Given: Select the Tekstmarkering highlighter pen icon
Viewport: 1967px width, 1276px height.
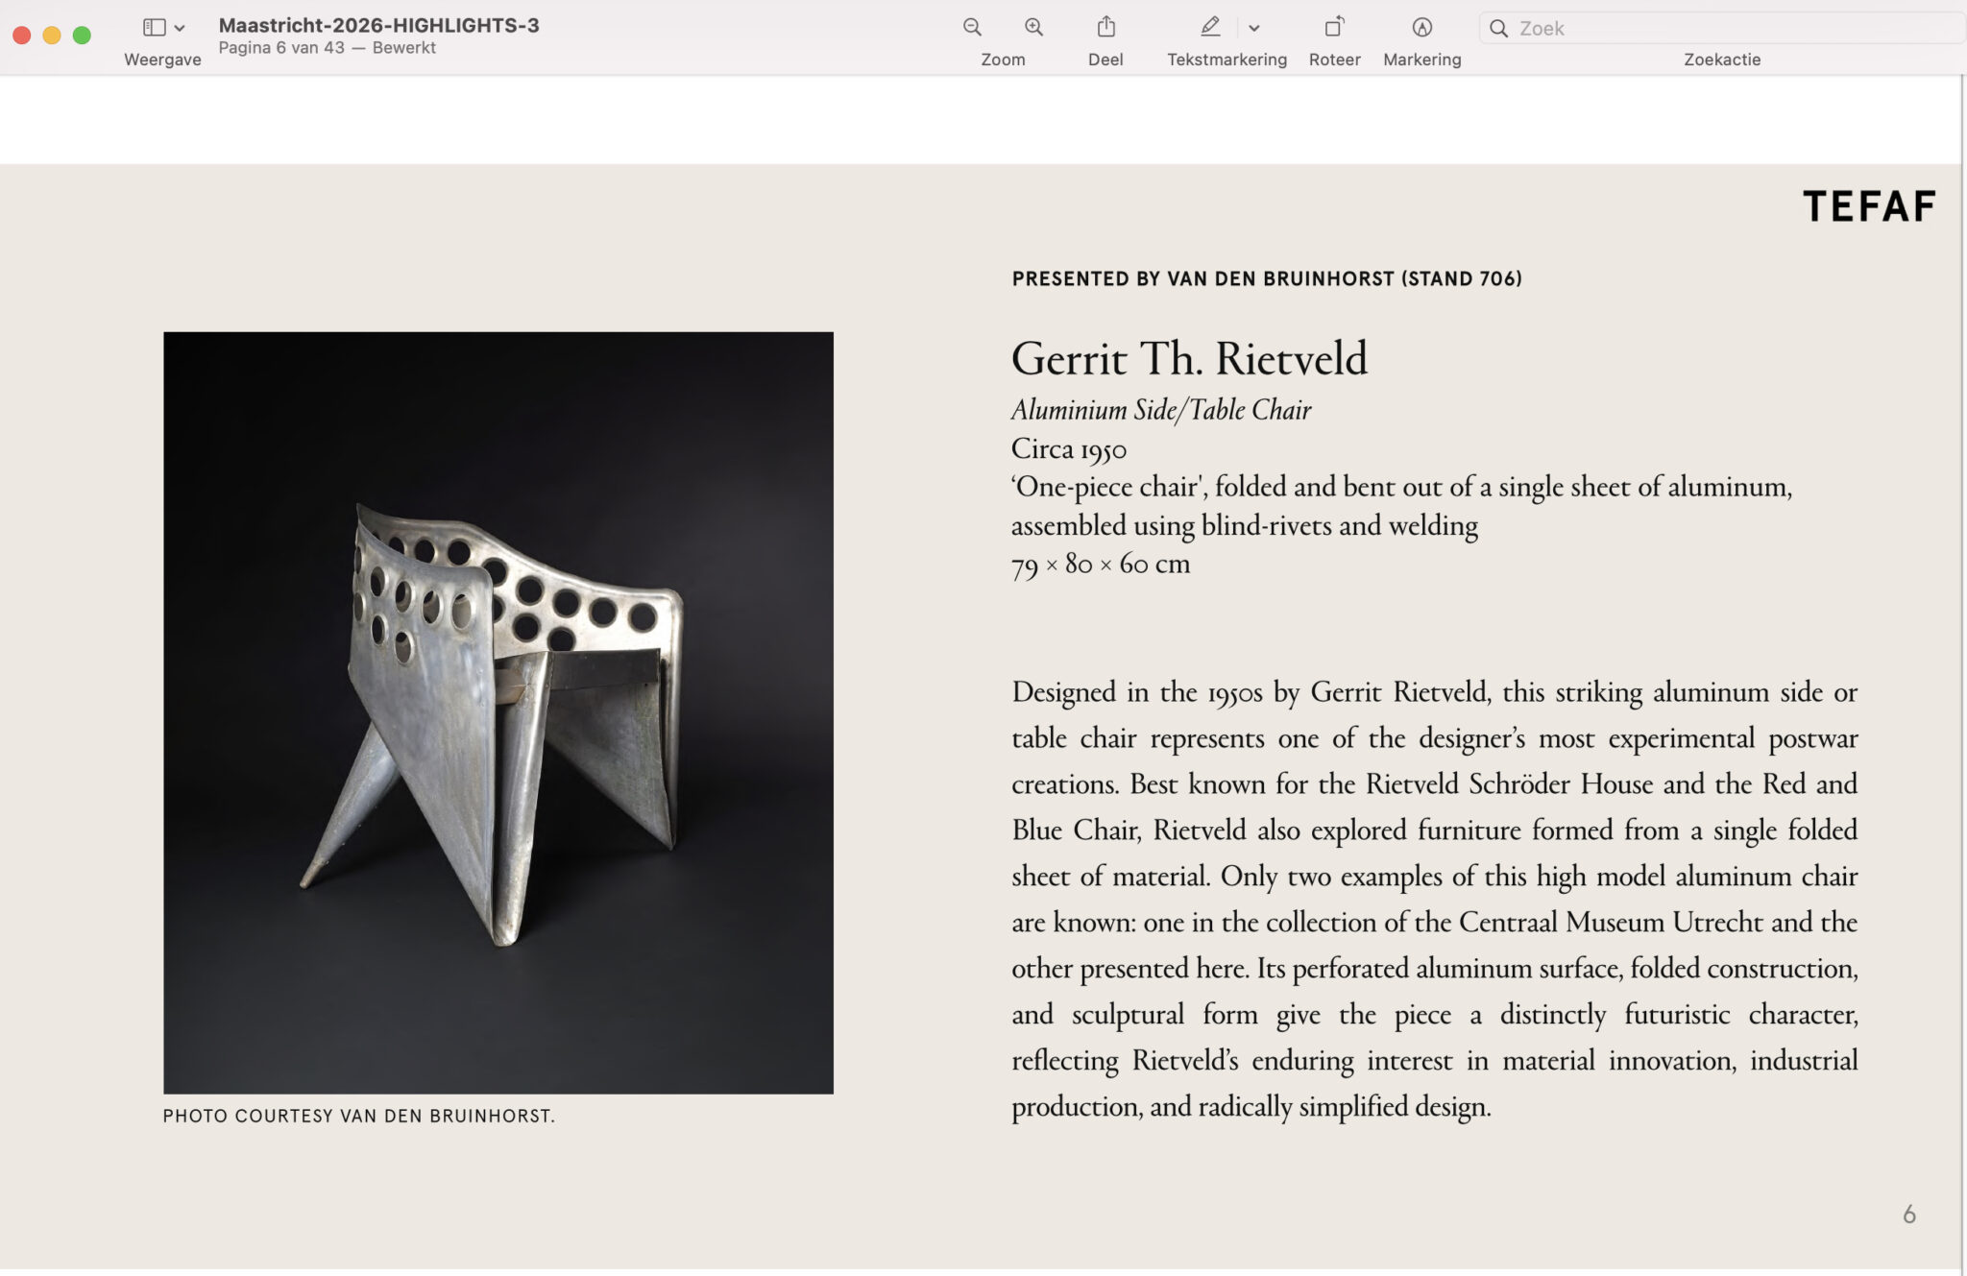Looking at the screenshot, I should coord(1210,28).
